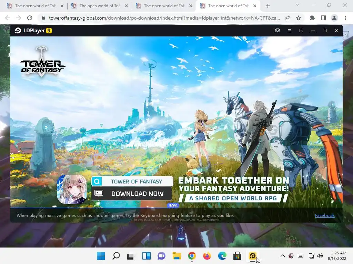Toggle the Chrome side panel
This screenshot has height=264, width=353.
coord(323,18)
